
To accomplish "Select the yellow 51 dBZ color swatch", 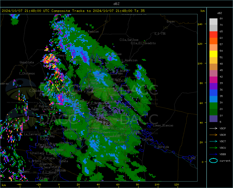I will (213, 54).
